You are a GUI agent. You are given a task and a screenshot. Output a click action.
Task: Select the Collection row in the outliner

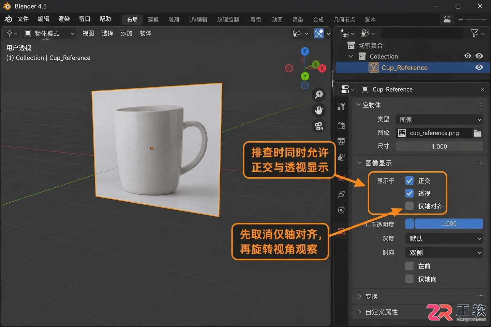[x=413, y=56]
